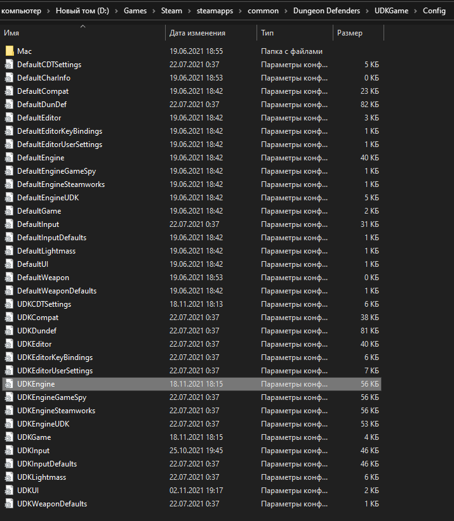Select the UDKEditorKeyBindings file name
Image resolution: width=454 pixels, height=521 pixels.
[x=55, y=357]
